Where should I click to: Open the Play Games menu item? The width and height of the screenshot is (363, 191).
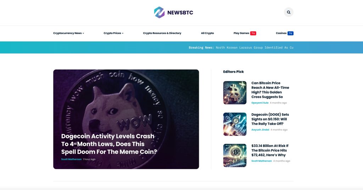pyautogui.click(x=241, y=33)
